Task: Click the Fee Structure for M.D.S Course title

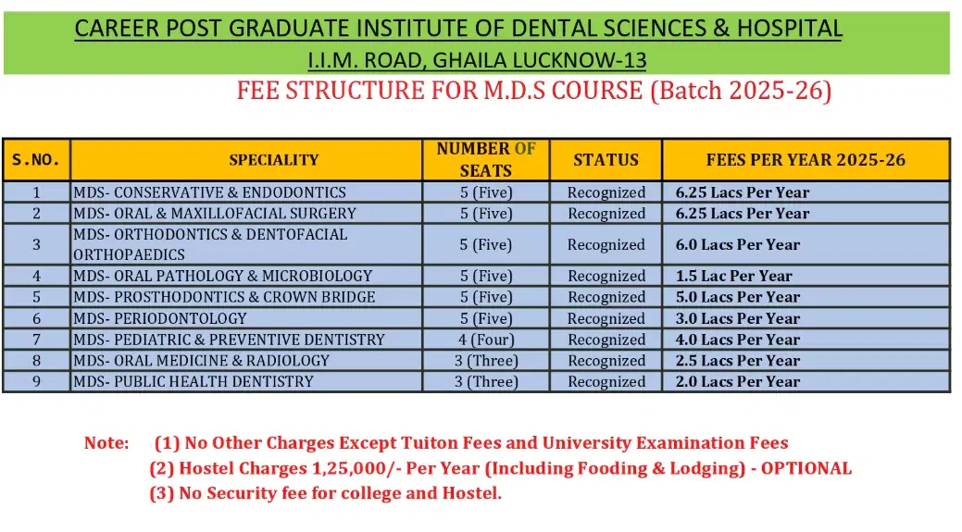Action: click(x=534, y=91)
